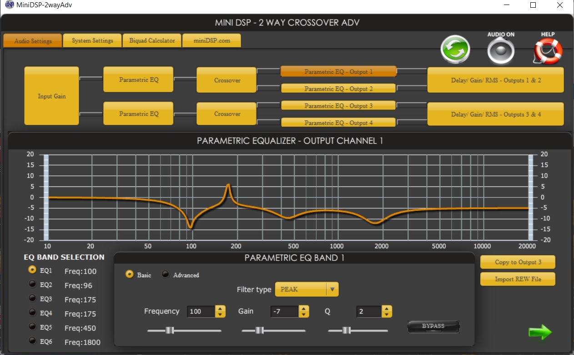574x355 pixels.
Task: Click the Q input field showing 2
Action: pyautogui.click(x=369, y=311)
